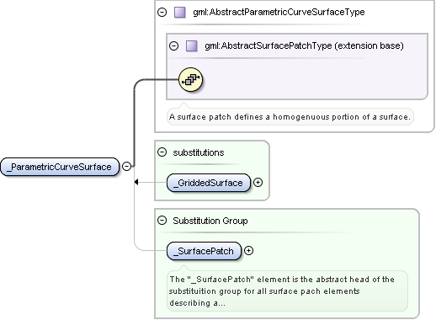Screen dimensions: 436x320
Task: Select the _GriddedSurface element node
Action: (x=209, y=183)
